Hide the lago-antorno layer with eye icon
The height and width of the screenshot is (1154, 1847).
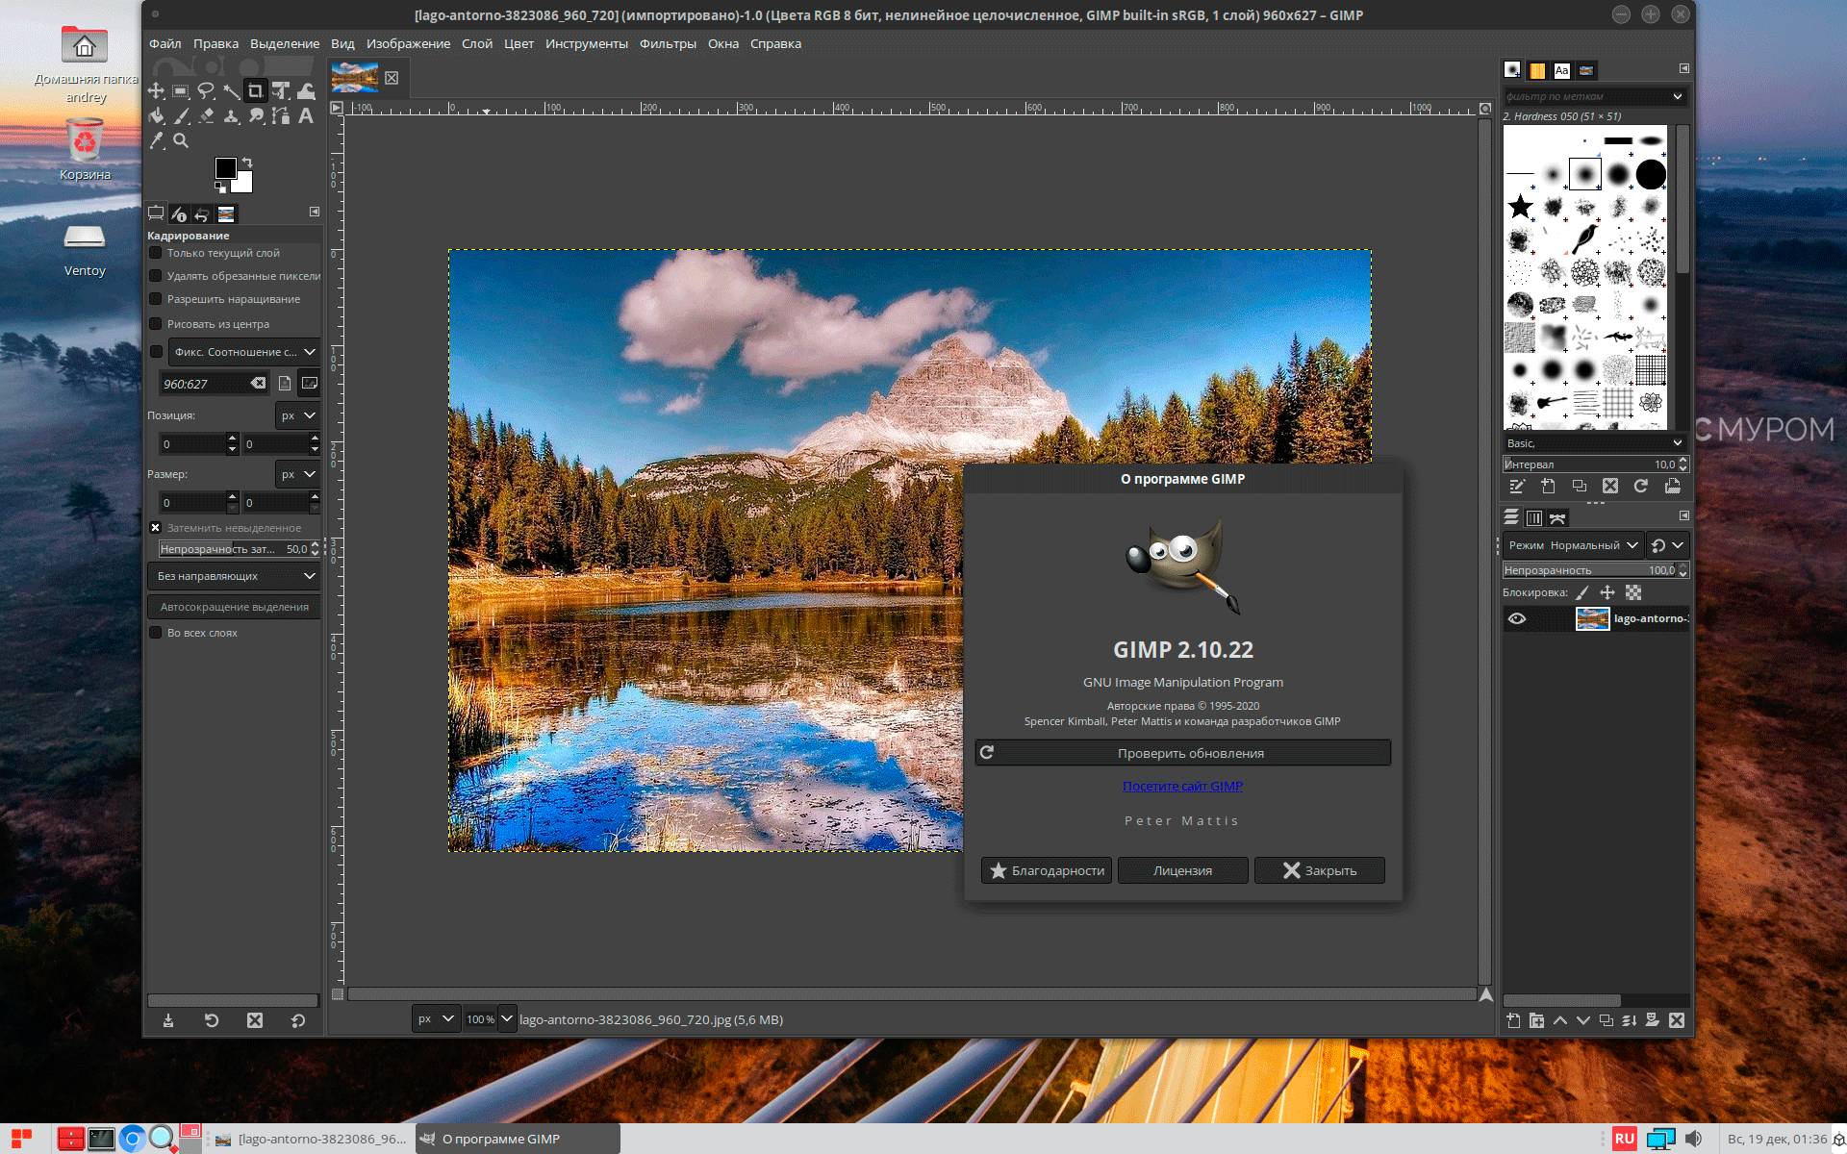tap(1517, 618)
